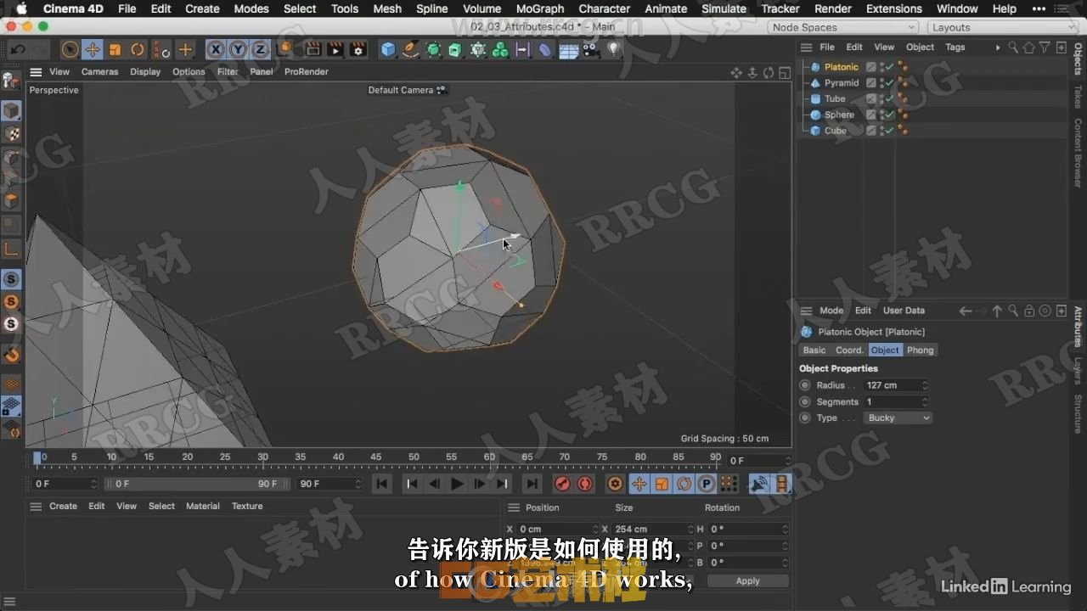Viewport: 1087px width, 611px height.
Task: Open the Bend deformer icon
Action: tap(545, 49)
